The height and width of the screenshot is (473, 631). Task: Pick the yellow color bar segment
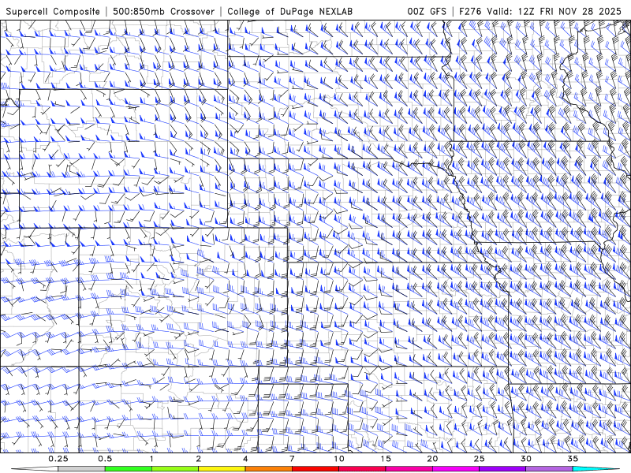[x=222, y=469]
